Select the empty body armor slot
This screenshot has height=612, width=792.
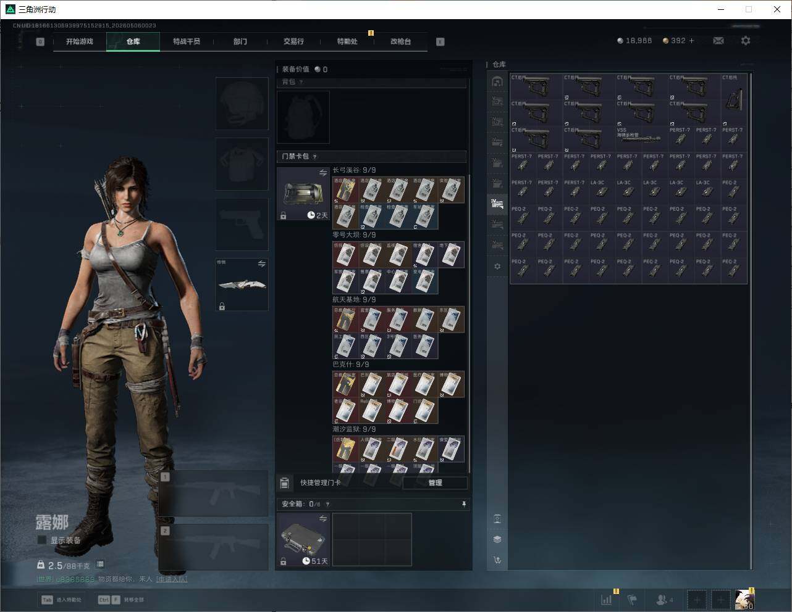click(x=242, y=164)
